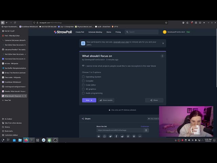The width and height of the screenshot is (217, 163).
Task: Open OBS Studio from taskbar
Action: [x=55, y=140]
